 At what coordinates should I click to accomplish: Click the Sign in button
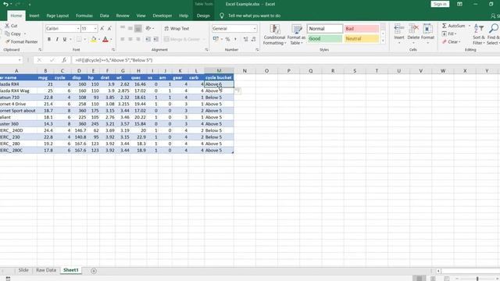tap(440, 4)
